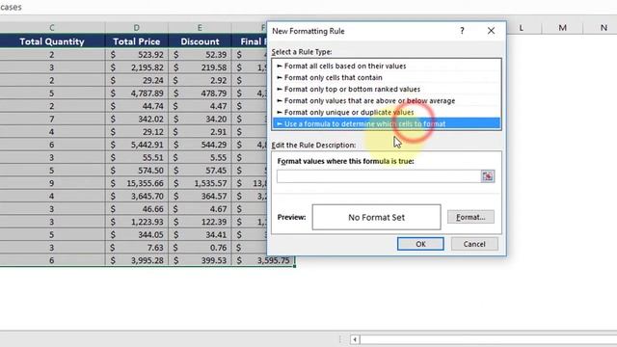Select 'Format all cells based on their values'
Screen dimensions: 617x347
tap(387, 67)
